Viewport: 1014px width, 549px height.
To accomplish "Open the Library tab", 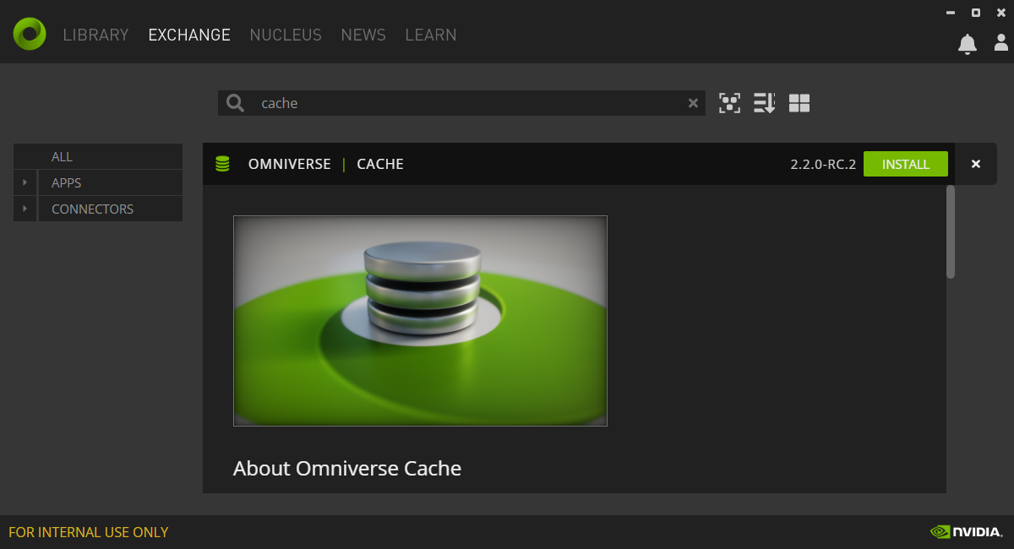I will [96, 35].
